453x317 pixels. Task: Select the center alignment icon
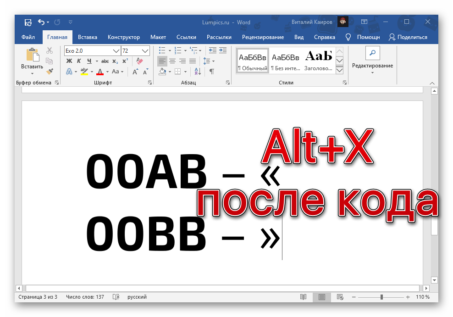[172, 61]
